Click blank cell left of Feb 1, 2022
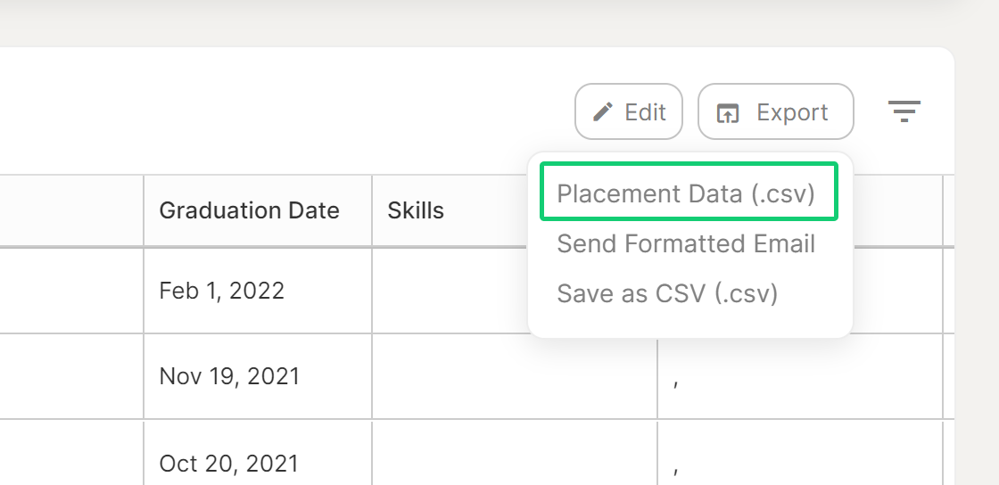 (x=71, y=291)
